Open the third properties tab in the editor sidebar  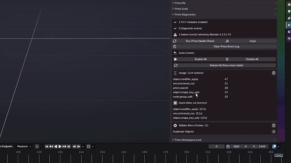pos(289,18)
